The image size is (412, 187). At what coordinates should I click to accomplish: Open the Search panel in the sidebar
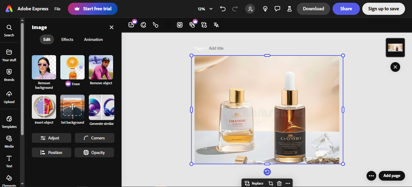click(x=9, y=30)
